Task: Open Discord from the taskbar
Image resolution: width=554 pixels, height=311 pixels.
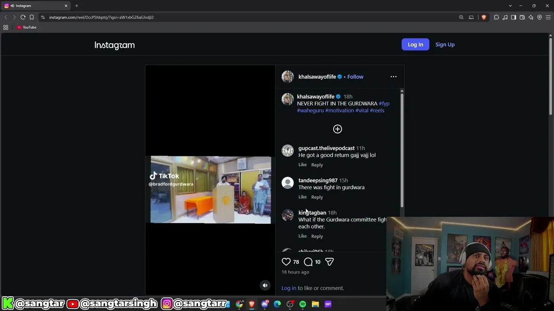Action: point(265,304)
